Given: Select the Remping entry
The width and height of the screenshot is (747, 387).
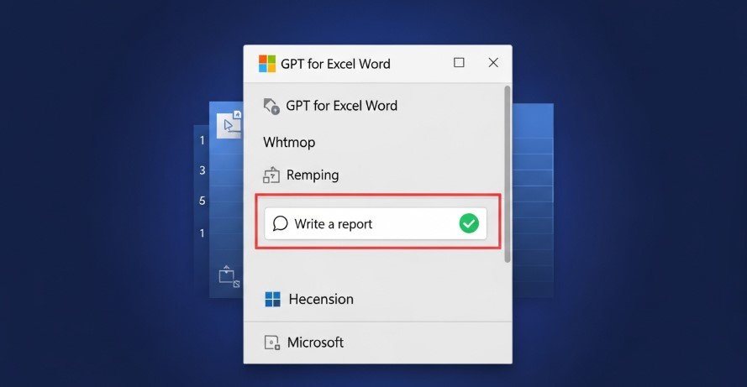Looking at the screenshot, I should (313, 175).
